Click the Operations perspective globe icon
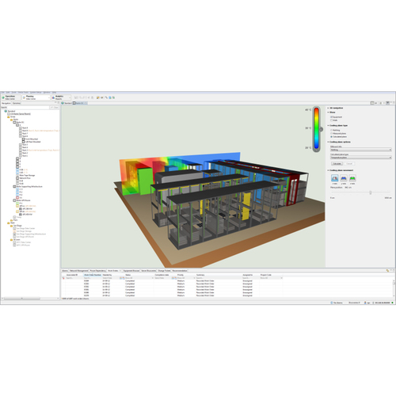 (3, 97)
